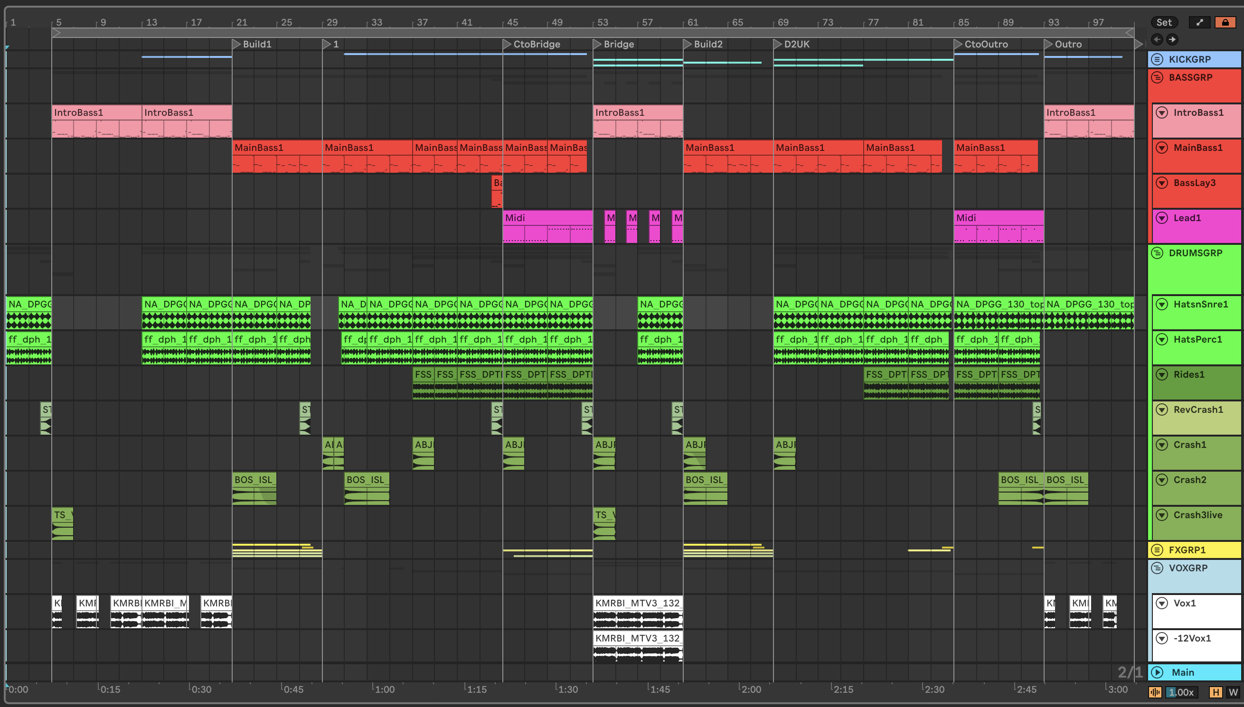Viewport: 1244px width, 707px height.
Task: Unfold the MainBass1 track
Action: pyautogui.click(x=1162, y=148)
